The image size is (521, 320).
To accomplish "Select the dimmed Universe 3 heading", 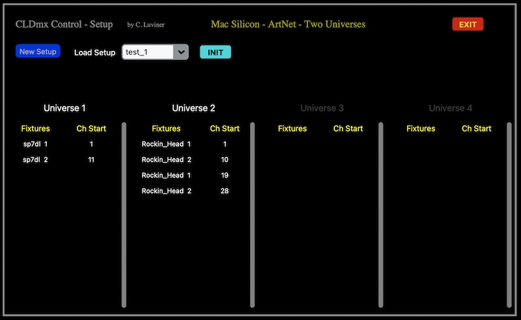I will [322, 108].
